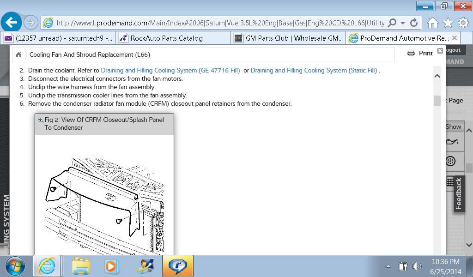Click the breadcrumb home icon

click(x=18, y=54)
